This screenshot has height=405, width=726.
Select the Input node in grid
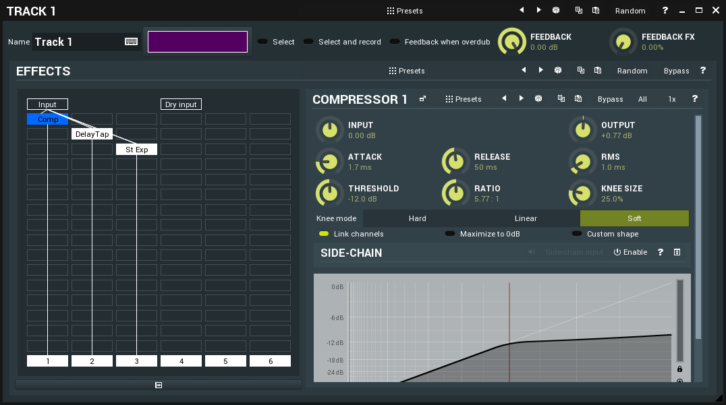coord(47,104)
